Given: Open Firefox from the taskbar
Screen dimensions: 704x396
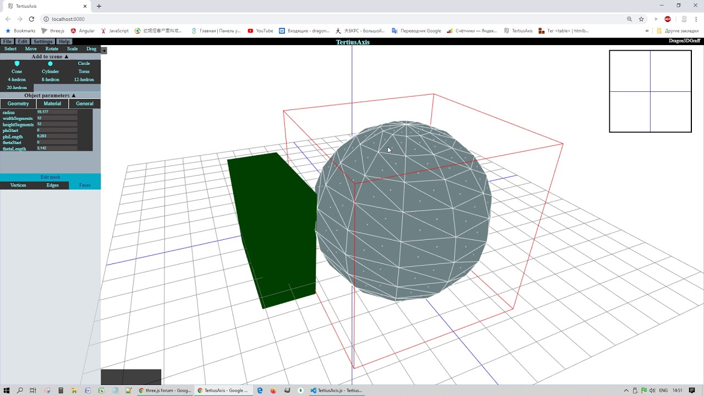Looking at the screenshot, I should (273, 391).
